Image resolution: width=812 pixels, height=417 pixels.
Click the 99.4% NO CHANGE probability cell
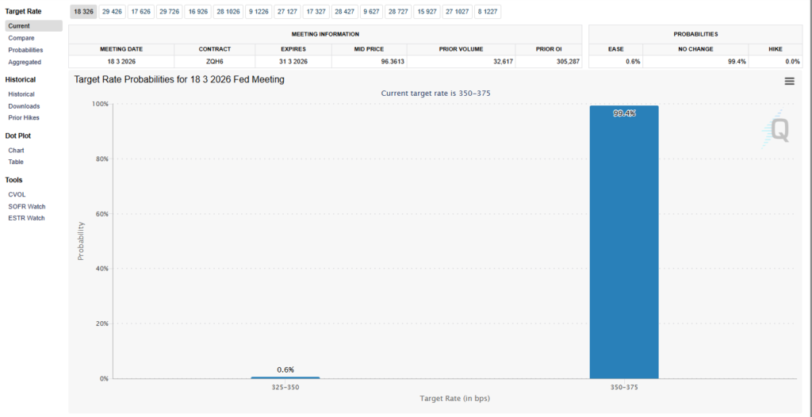(695, 61)
